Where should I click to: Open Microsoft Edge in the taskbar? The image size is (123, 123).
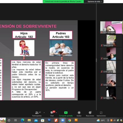pos(22,120)
